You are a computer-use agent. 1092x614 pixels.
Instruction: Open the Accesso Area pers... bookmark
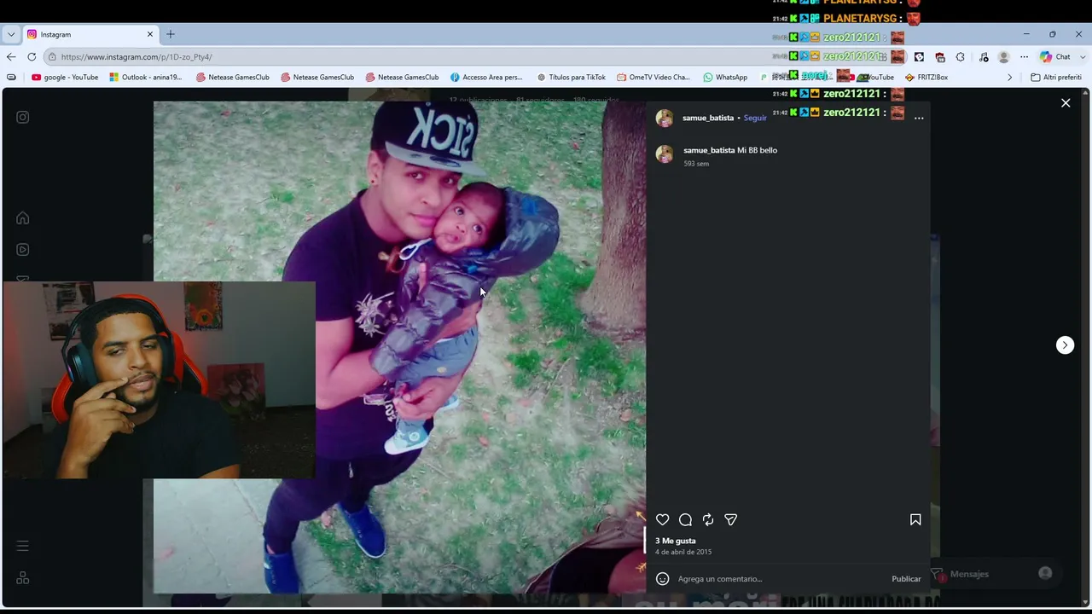pyautogui.click(x=486, y=77)
